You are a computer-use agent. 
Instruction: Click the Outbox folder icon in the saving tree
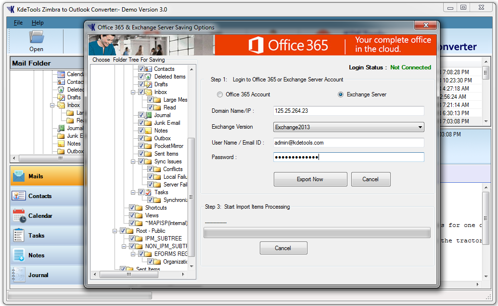tap(148, 138)
